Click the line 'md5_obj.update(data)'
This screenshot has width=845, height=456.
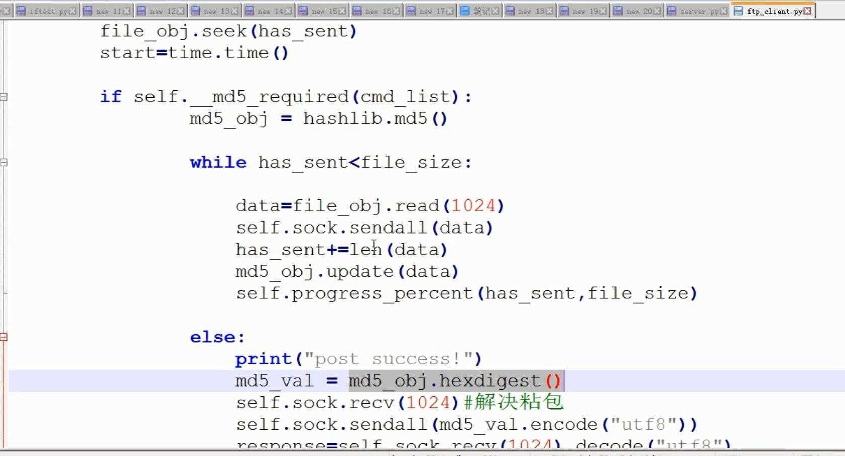pos(347,272)
